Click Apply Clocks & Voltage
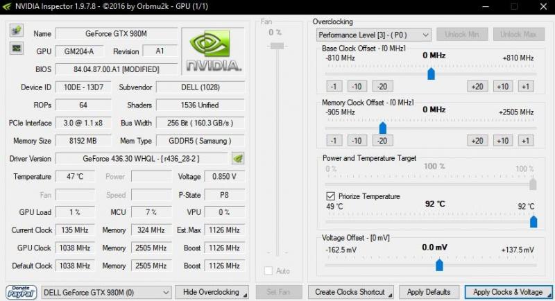Viewport: 555px width, 301px height. [508, 292]
